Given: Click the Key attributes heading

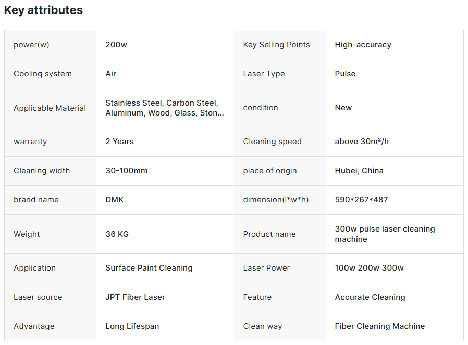Looking at the screenshot, I should (43, 10).
